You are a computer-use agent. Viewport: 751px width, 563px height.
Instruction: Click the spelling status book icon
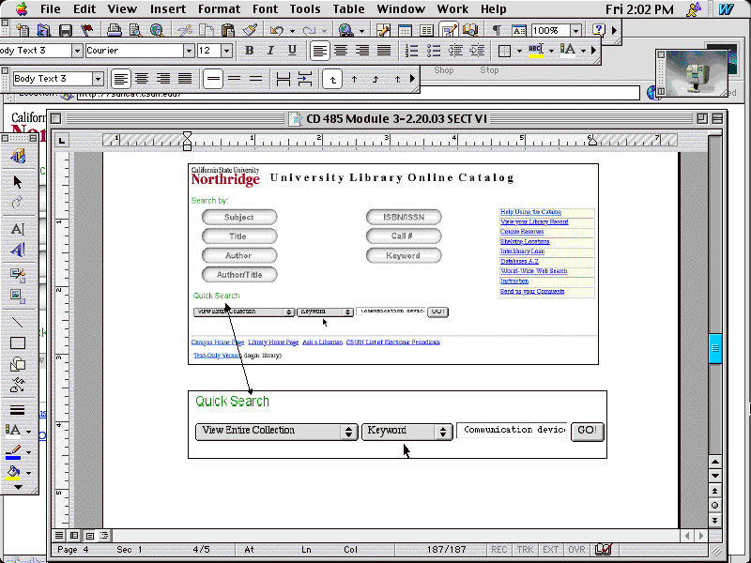click(x=604, y=549)
